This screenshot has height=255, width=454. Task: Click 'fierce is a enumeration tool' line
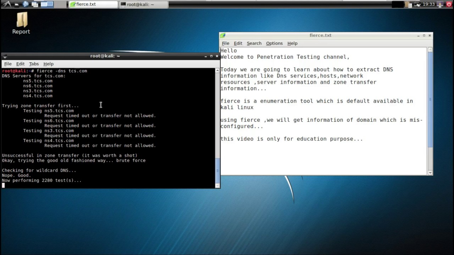[x=316, y=101]
